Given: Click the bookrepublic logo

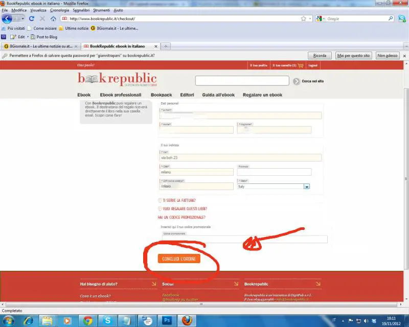Looking at the screenshot, I should 117,79.
